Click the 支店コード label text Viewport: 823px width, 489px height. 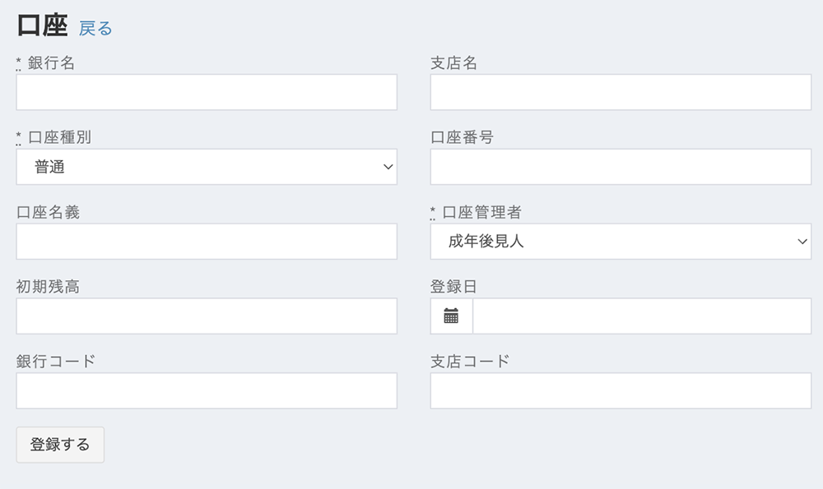[x=470, y=361]
